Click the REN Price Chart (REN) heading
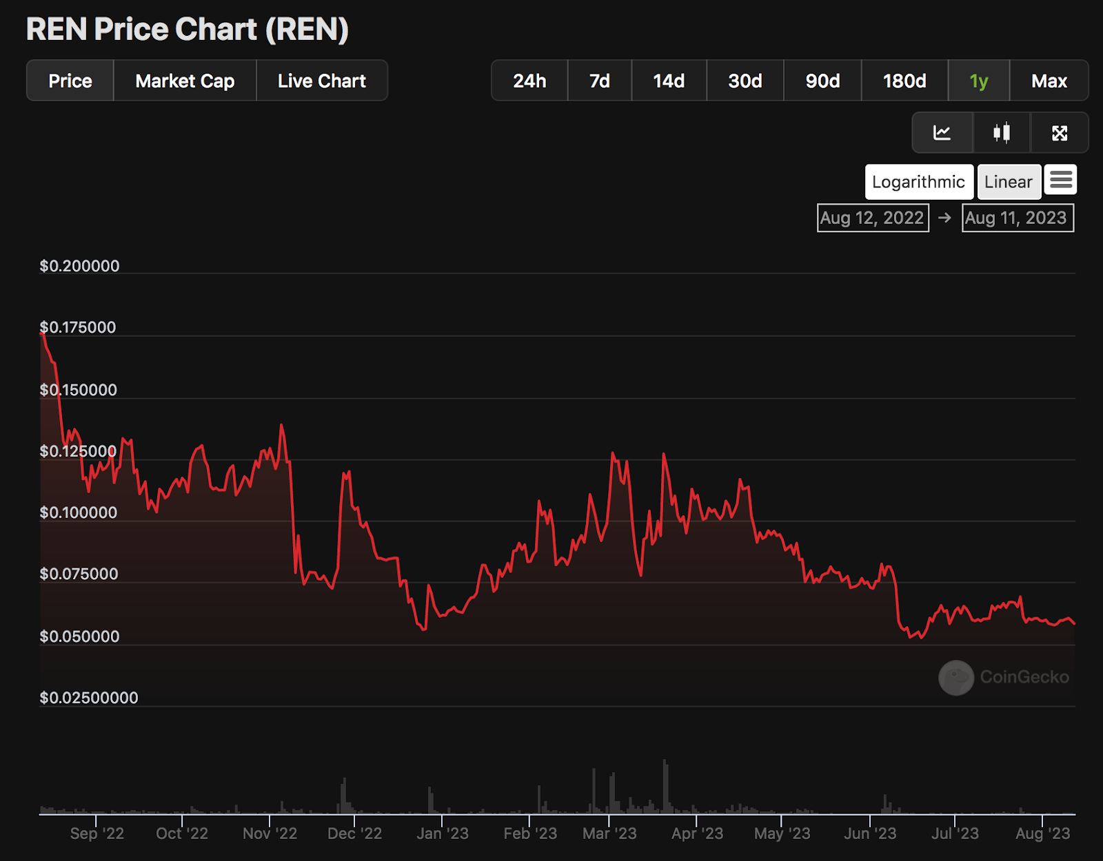Viewport: 1103px width, 861px height. click(x=188, y=29)
